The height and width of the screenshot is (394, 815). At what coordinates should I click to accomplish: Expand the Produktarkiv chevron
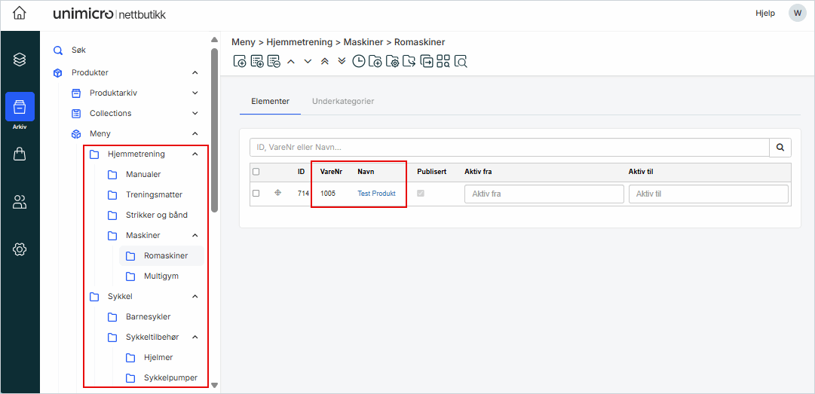(x=195, y=93)
